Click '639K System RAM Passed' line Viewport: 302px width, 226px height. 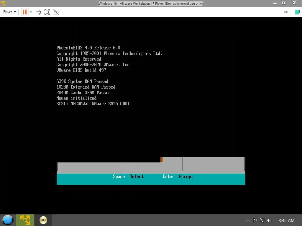click(82, 81)
